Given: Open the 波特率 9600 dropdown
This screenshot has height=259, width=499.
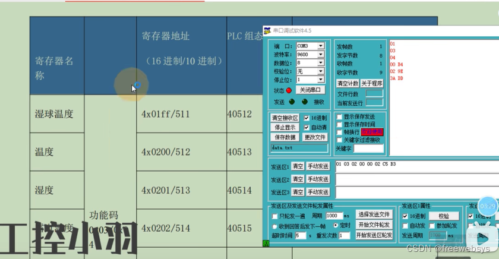Looking at the screenshot, I should 321,55.
